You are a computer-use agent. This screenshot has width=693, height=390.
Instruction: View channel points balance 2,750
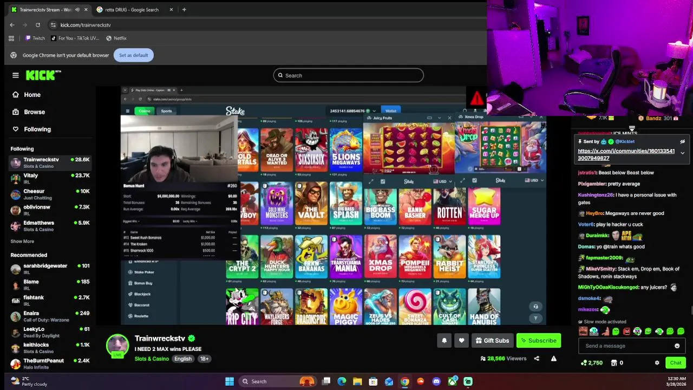[x=592, y=363]
